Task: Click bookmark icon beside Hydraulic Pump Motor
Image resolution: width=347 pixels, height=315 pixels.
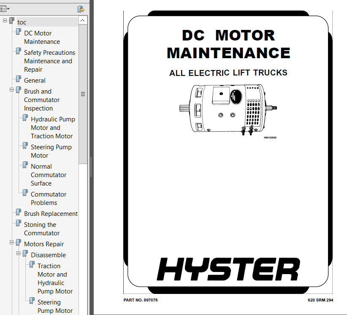Action: click(25, 118)
